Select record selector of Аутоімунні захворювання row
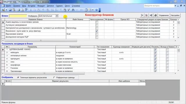 coord(3,25)
